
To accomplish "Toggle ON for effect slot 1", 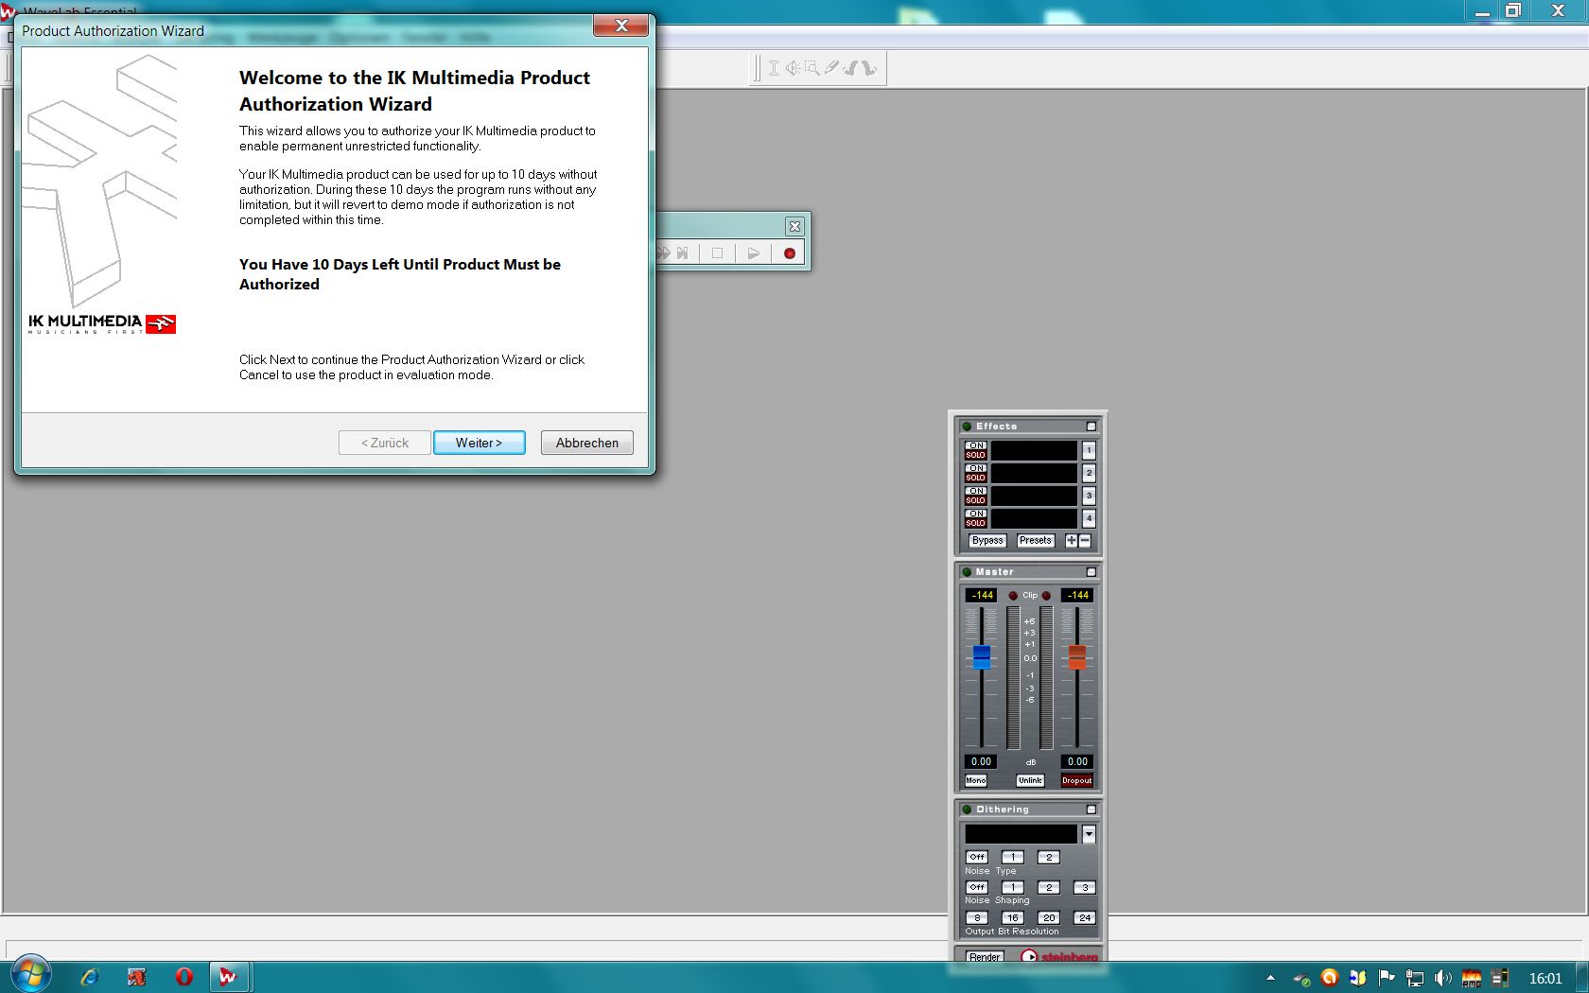I will tap(976, 445).
